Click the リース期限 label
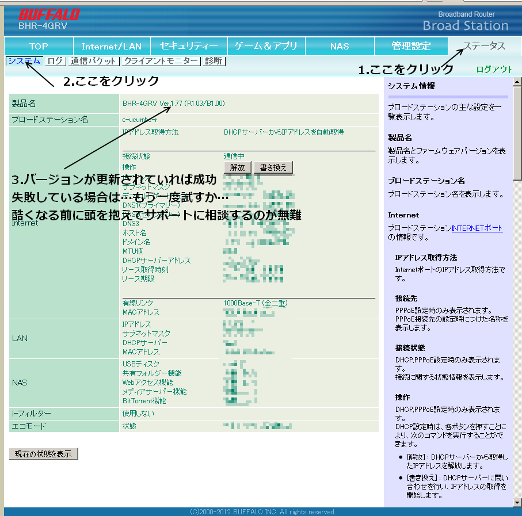The width and height of the screenshot is (522, 516). click(138, 279)
